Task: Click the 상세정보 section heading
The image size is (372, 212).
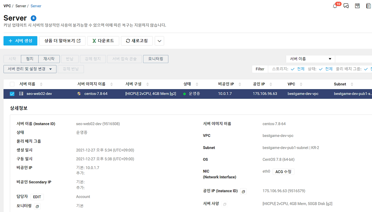Action: [19, 108]
